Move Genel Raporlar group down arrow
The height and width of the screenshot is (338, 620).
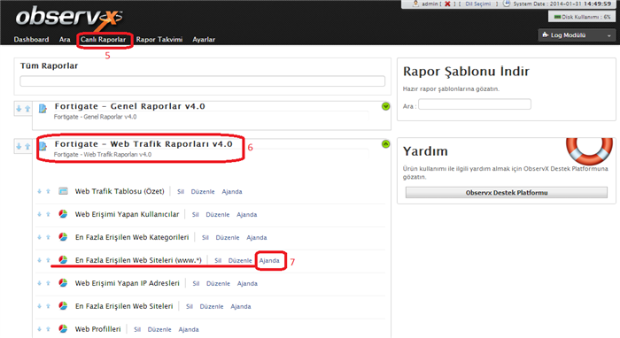(19, 109)
